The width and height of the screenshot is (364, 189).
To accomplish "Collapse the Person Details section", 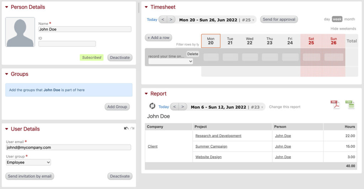I will (x=7, y=7).
